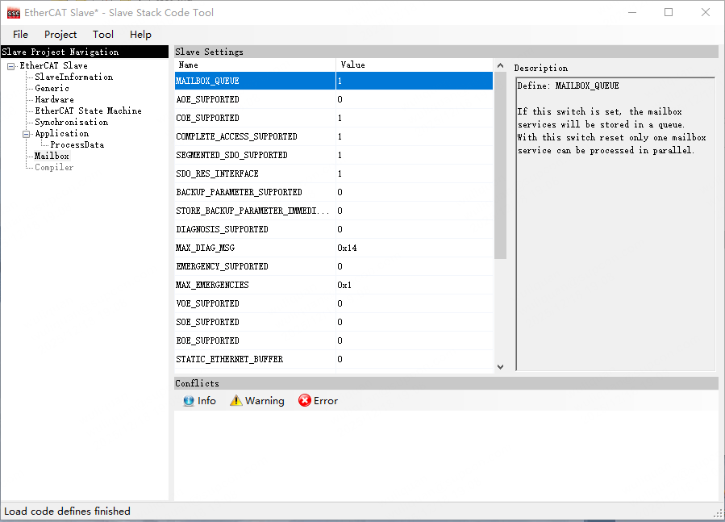
Task: Toggle the Warning conflicts filter
Action: click(257, 401)
